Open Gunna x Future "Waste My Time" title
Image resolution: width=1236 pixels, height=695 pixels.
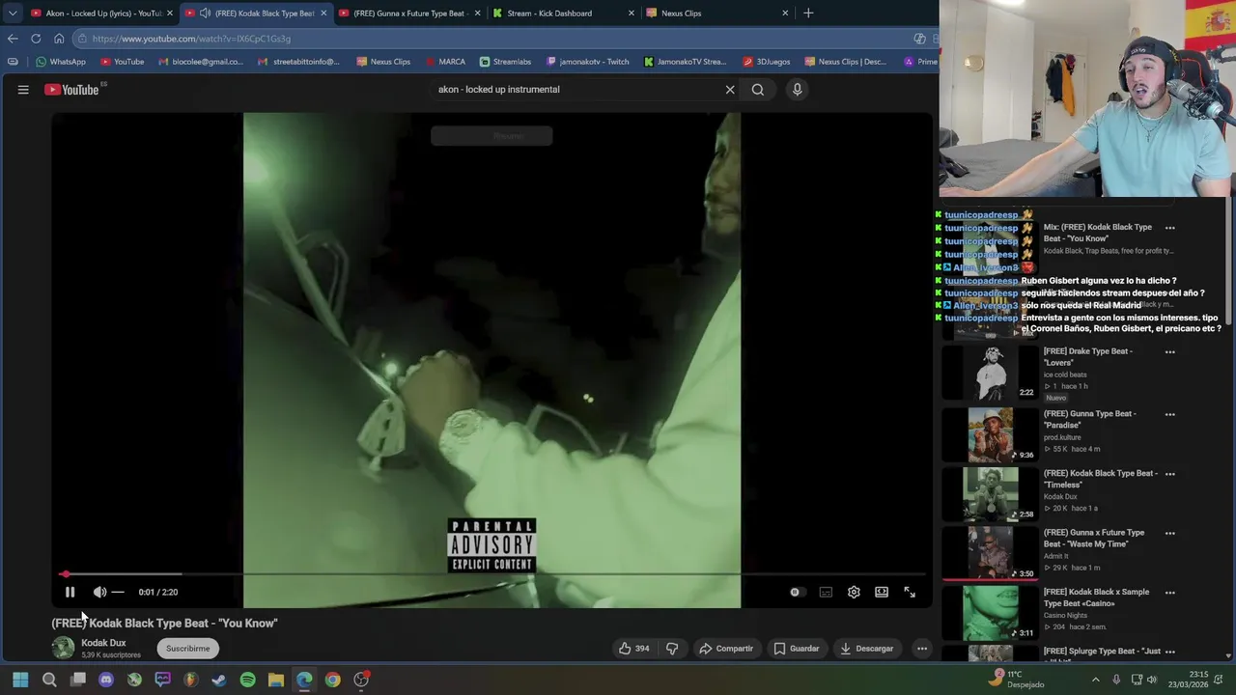click(x=1094, y=539)
